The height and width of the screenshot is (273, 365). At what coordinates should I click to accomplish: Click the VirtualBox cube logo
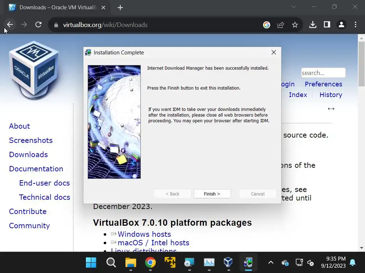(x=34, y=70)
